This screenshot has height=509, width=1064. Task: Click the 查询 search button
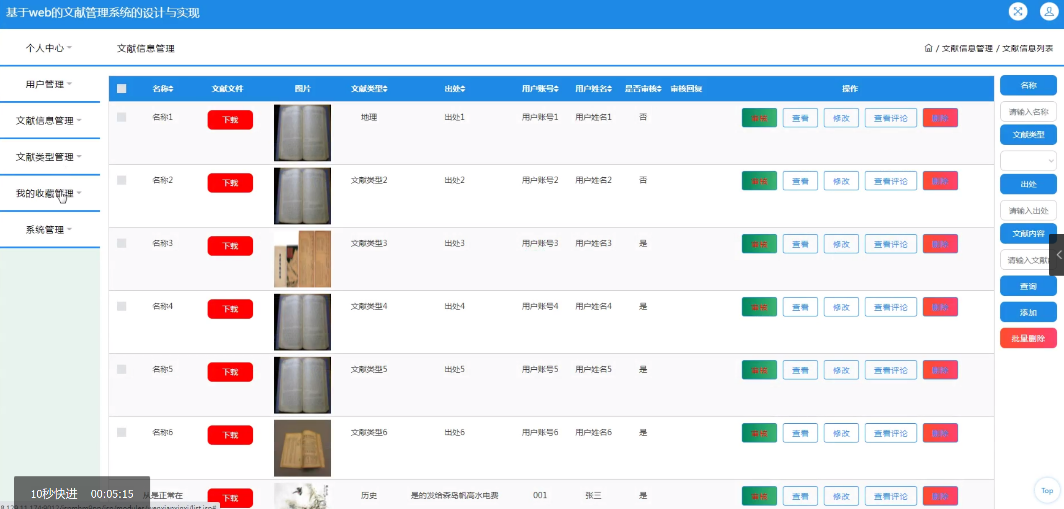point(1028,286)
